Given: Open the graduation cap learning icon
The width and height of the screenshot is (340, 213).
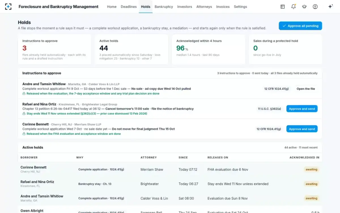Looking at the screenshot, I should point(304,7).
